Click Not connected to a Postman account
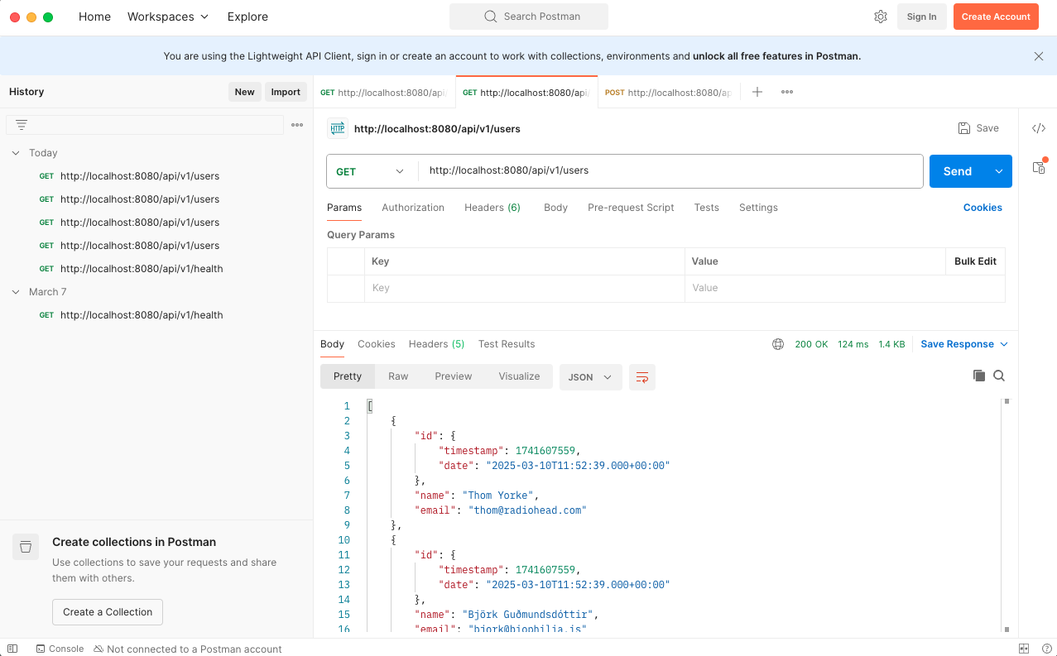1057x656 pixels. 188,649
